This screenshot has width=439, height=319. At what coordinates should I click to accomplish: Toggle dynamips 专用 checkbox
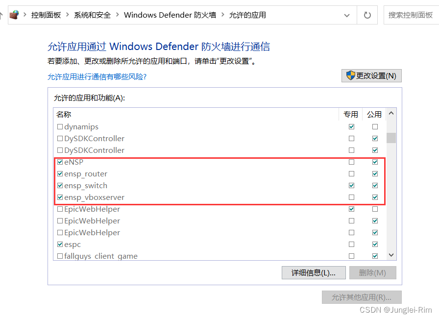click(351, 126)
